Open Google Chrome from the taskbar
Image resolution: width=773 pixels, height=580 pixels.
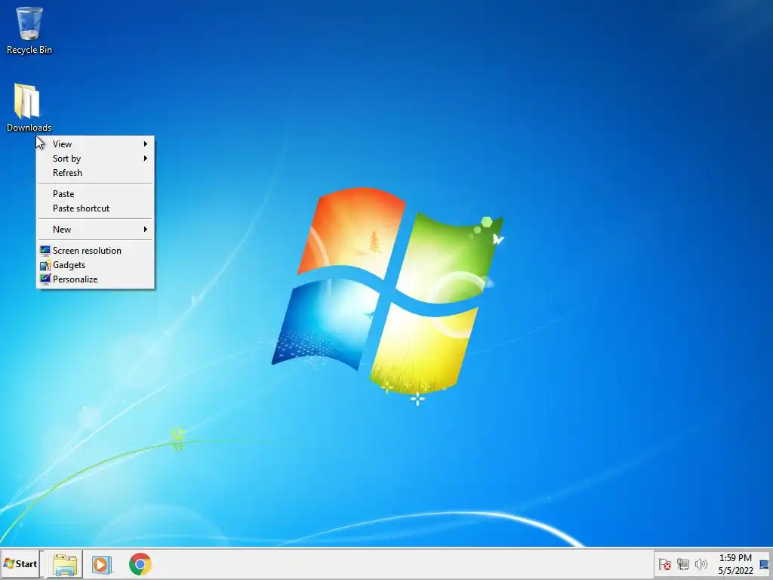140,564
